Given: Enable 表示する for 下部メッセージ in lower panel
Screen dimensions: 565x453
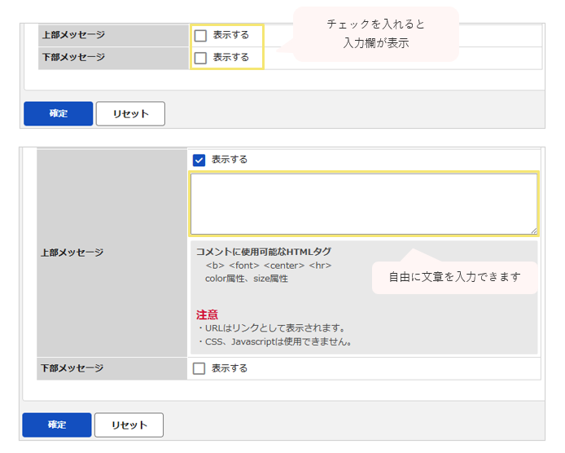Looking at the screenshot, I should pyautogui.click(x=199, y=368).
